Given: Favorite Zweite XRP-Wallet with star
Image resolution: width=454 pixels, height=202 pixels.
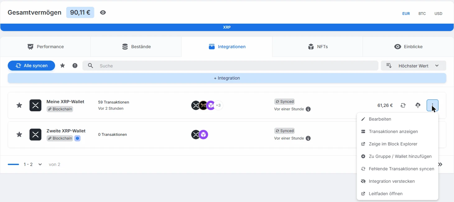Looking at the screenshot, I should click(19, 135).
